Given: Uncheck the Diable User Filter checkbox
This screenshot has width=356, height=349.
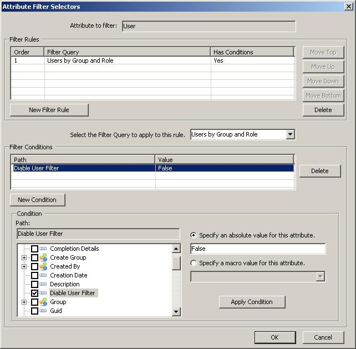Looking at the screenshot, I should [x=34, y=293].
